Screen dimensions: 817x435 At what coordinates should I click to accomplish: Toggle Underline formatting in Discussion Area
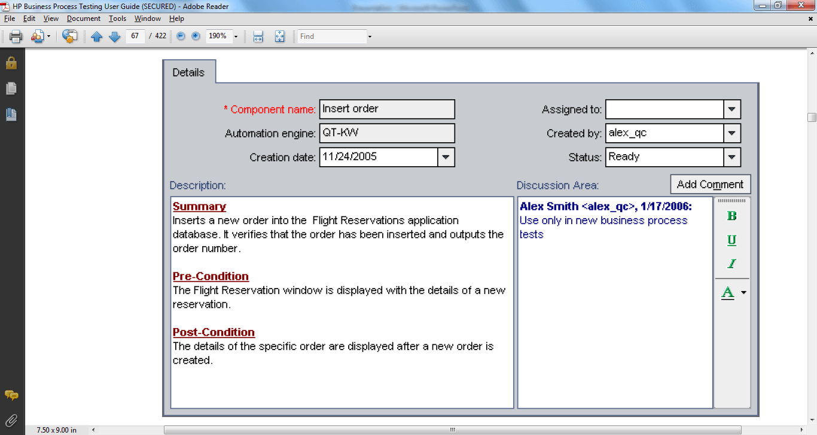pyautogui.click(x=731, y=240)
